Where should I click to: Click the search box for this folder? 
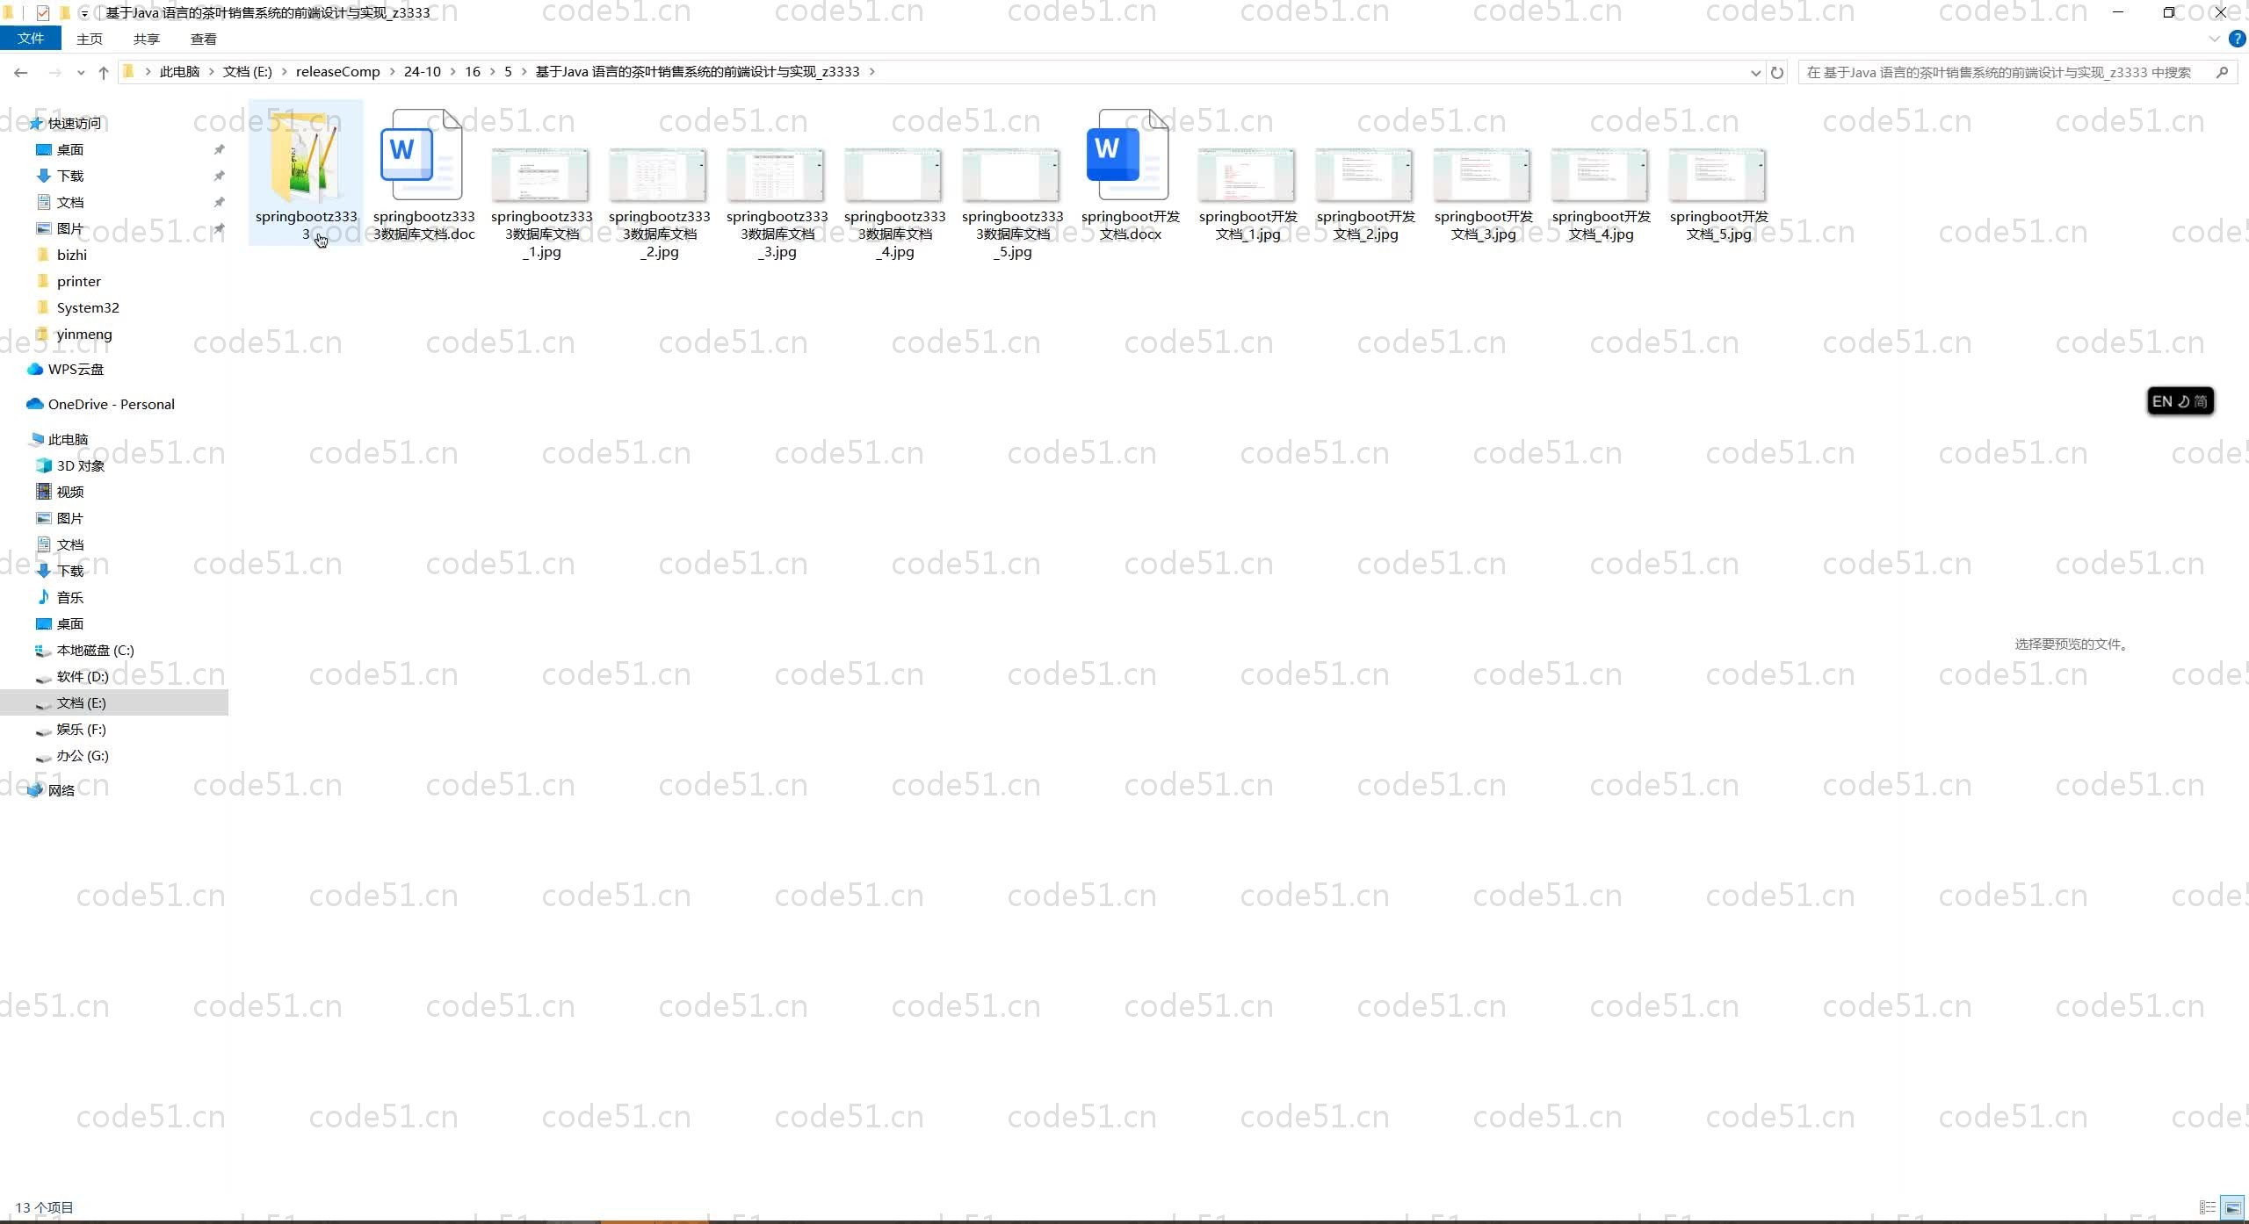coord(2003,72)
